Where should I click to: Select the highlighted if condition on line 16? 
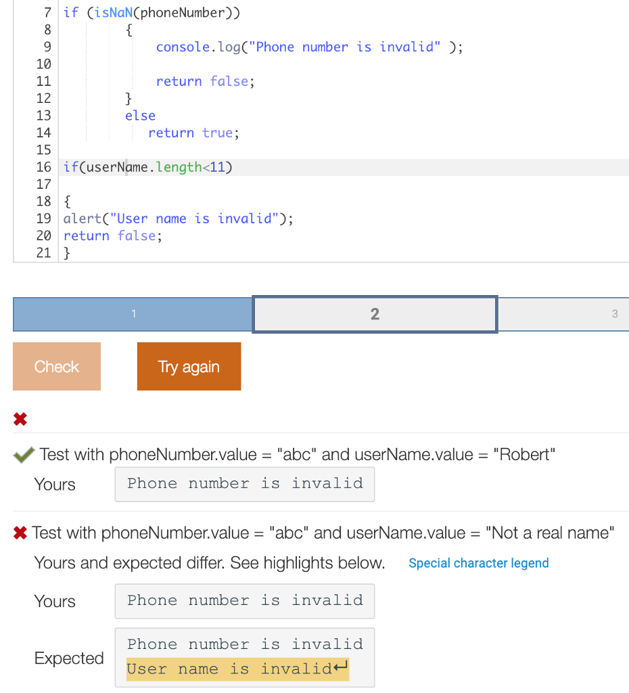[149, 166]
